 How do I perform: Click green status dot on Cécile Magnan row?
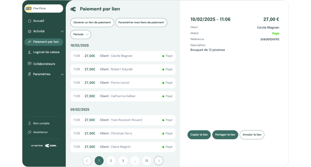coord(163,56)
